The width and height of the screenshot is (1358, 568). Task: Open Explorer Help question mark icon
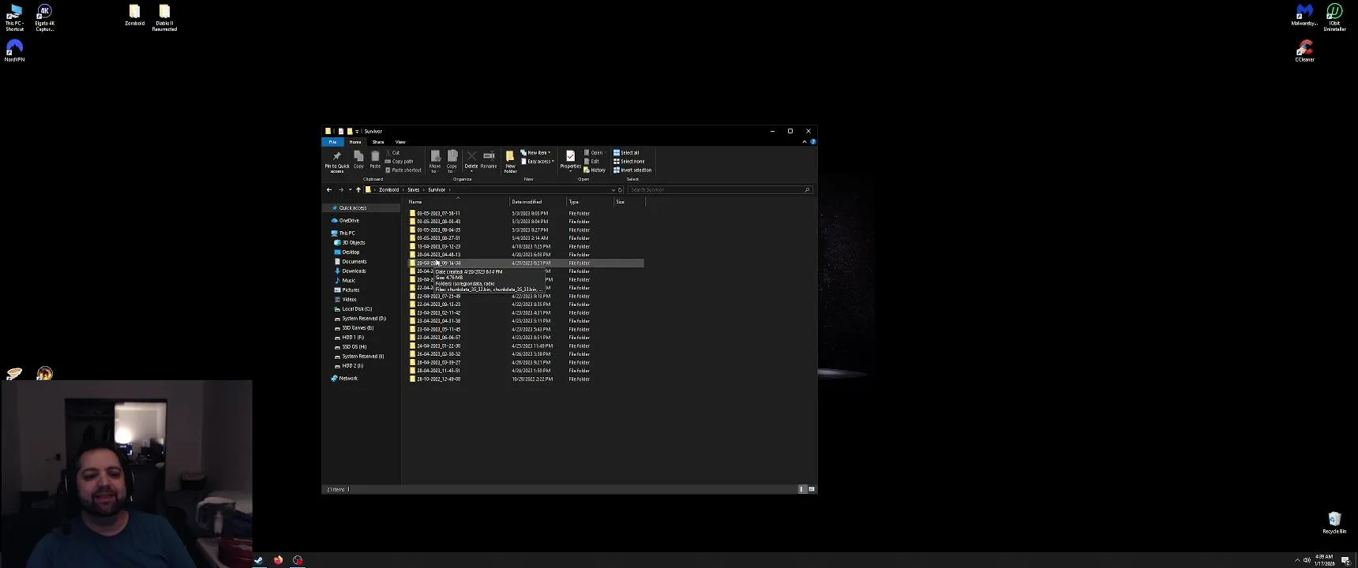pos(812,142)
